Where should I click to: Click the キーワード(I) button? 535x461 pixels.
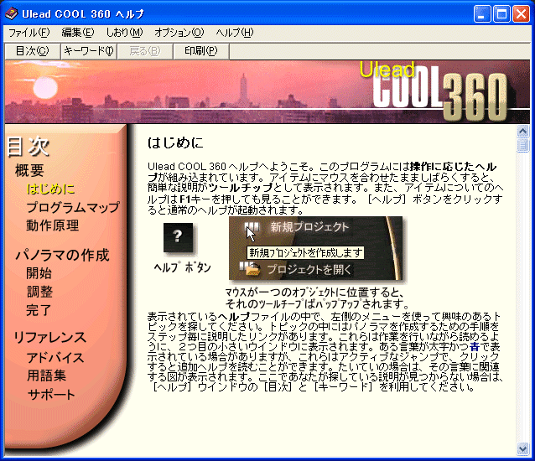point(89,51)
